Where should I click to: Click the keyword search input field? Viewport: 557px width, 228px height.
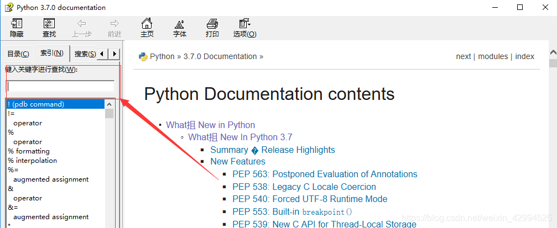[x=61, y=86]
